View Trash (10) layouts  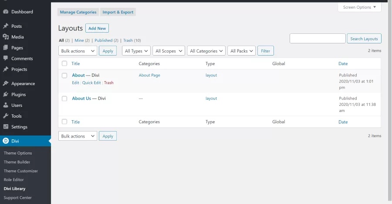pyautogui.click(x=132, y=40)
